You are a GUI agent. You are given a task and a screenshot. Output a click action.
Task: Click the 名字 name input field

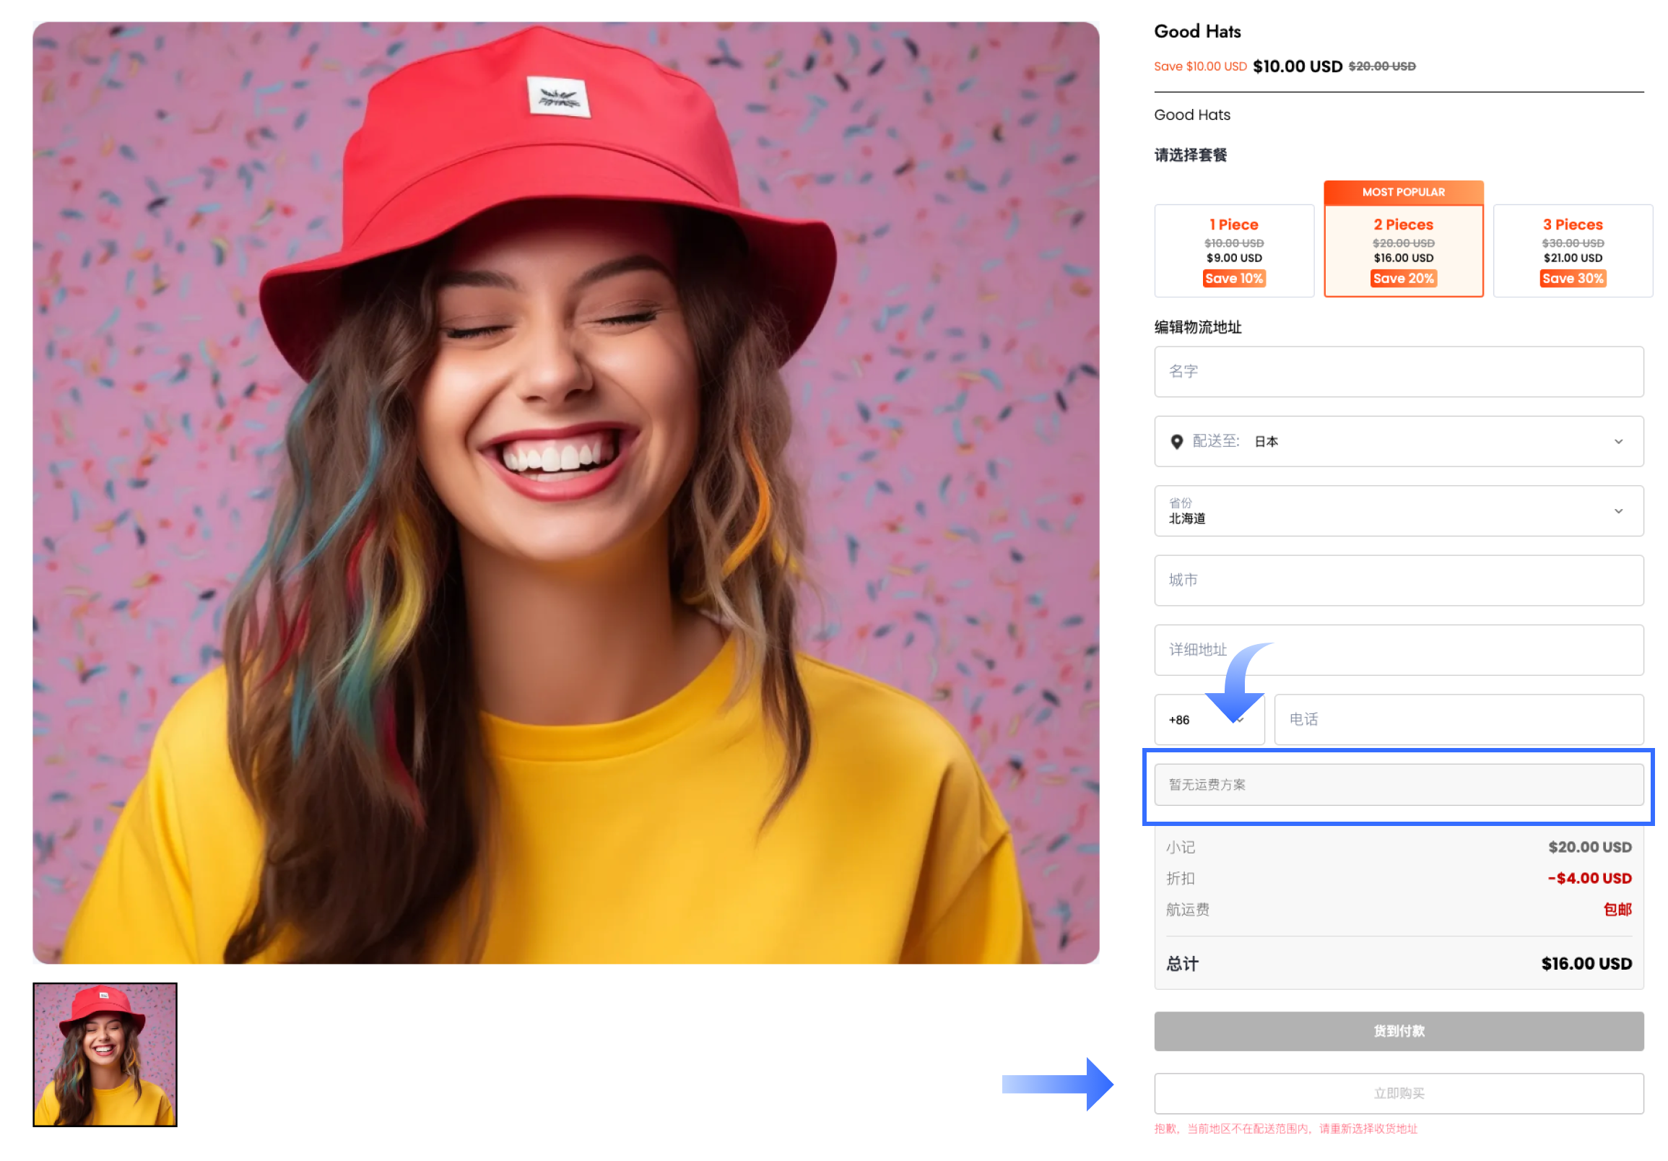(x=1399, y=371)
